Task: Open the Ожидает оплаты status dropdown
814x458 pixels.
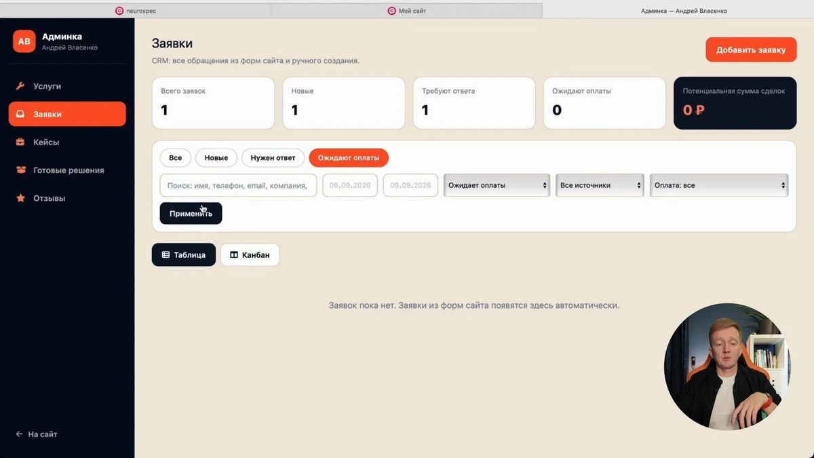Action: point(497,185)
